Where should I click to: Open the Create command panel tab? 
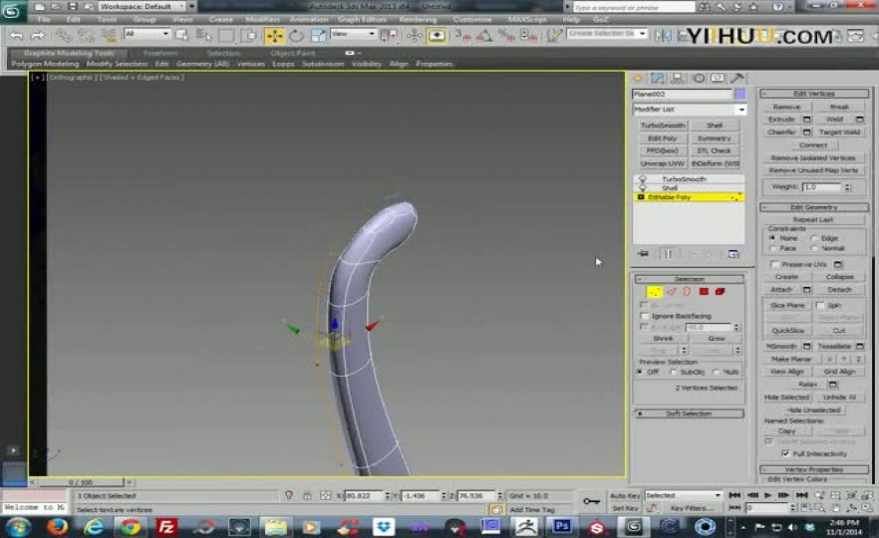coord(638,79)
